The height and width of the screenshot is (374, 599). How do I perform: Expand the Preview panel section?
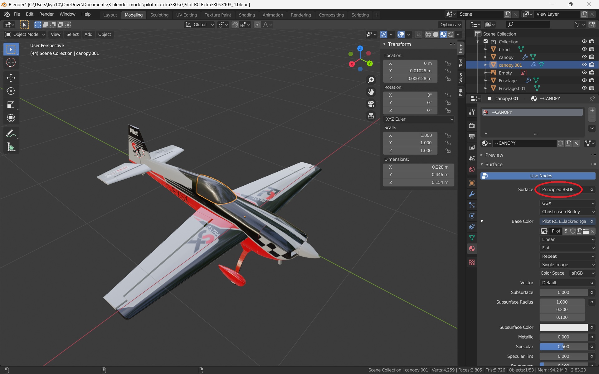pyautogui.click(x=494, y=155)
